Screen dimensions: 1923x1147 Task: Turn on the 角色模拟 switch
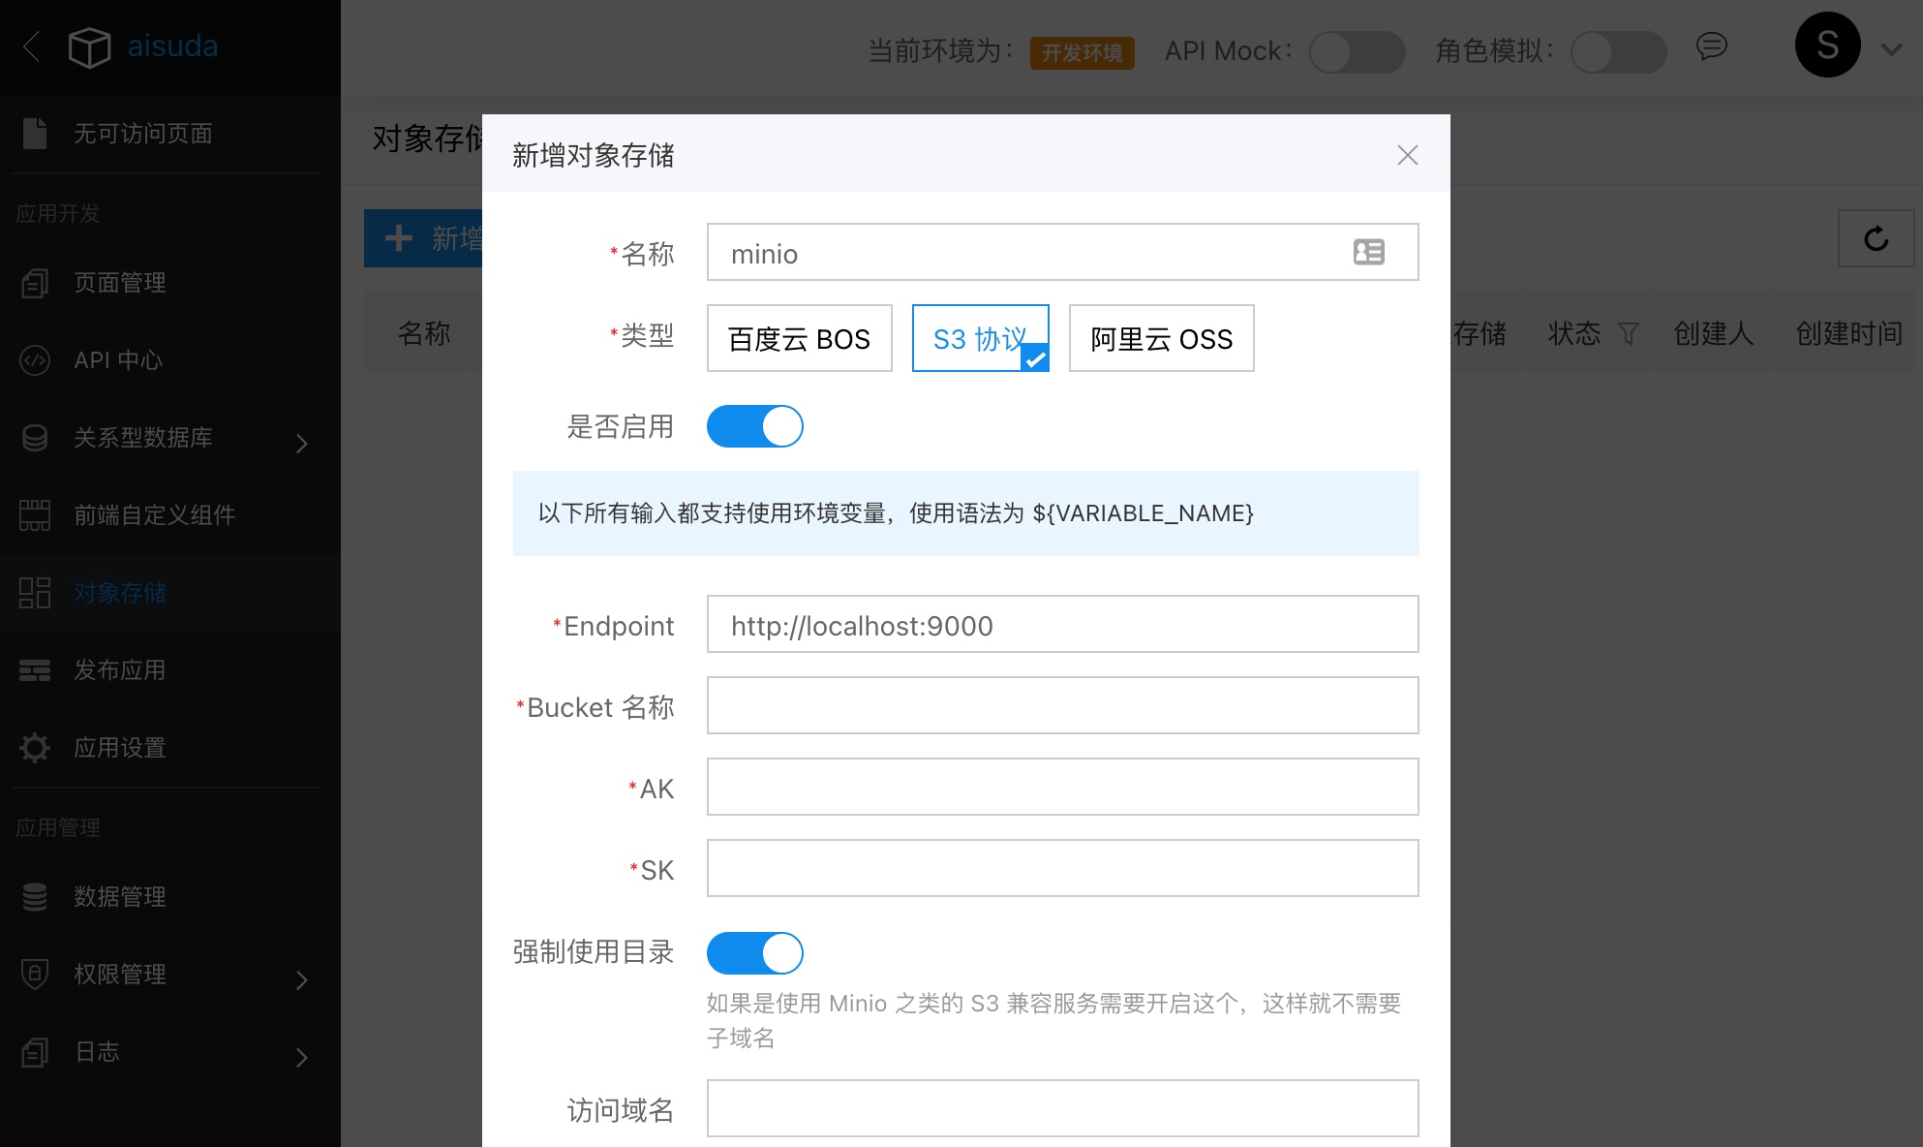pyautogui.click(x=1618, y=51)
